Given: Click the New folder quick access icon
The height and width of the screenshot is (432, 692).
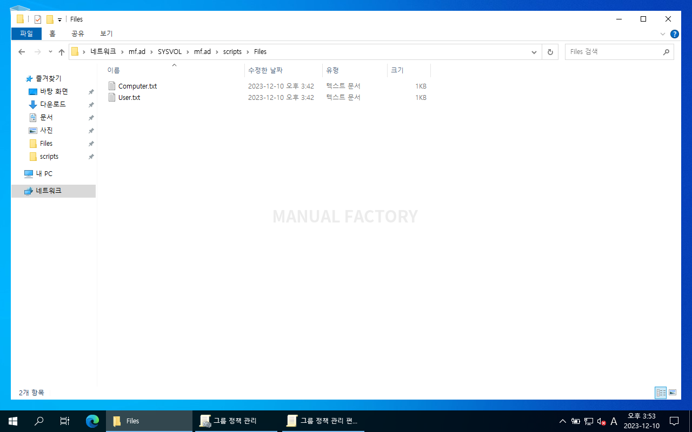Looking at the screenshot, I should click(x=50, y=19).
